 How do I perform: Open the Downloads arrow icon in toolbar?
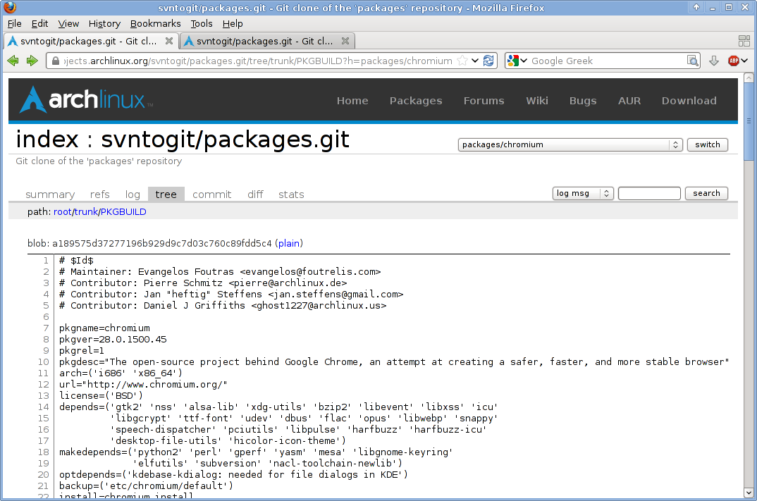coord(713,61)
